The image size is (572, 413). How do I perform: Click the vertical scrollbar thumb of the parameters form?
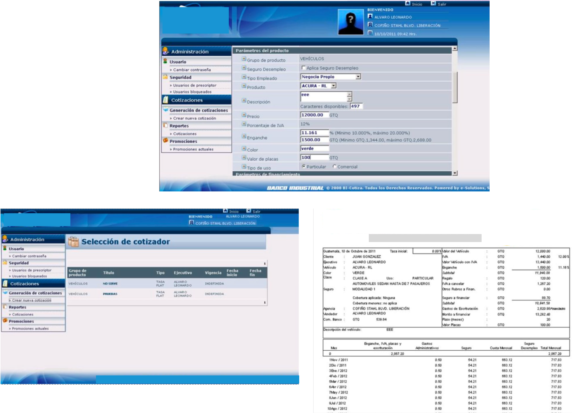click(454, 87)
